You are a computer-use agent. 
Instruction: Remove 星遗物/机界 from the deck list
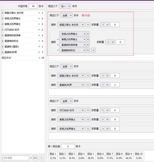tap(2, 52)
